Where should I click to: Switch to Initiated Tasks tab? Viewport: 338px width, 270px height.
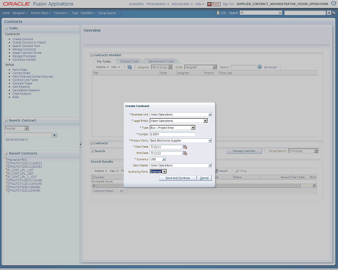coord(129,62)
